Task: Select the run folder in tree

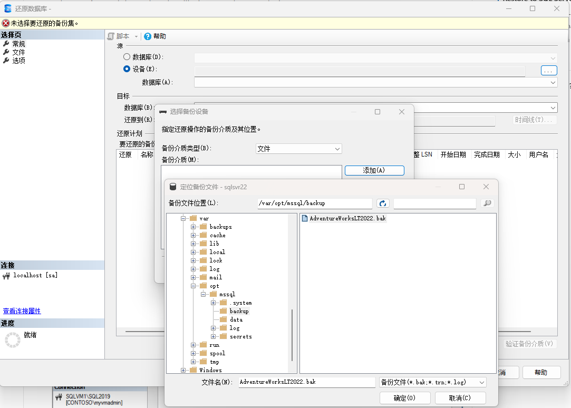Action: point(214,345)
